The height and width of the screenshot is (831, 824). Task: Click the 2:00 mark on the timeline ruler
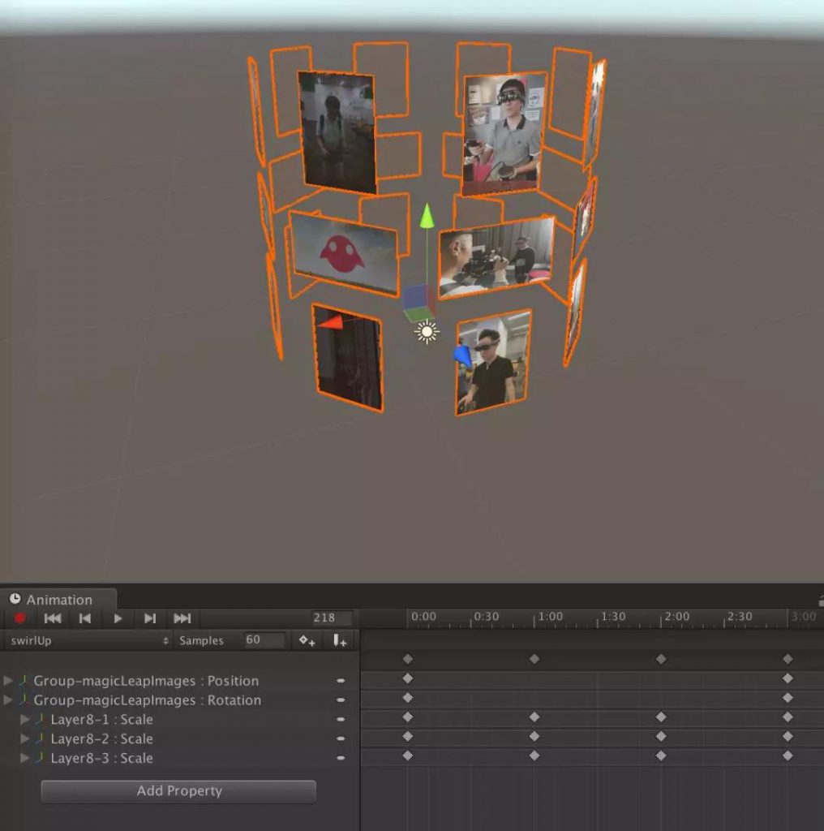676,617
